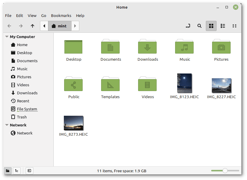This screenshot has height=180, width=247.
Task: Open the Bookmarks menu
Action: [x=61, y=15]
